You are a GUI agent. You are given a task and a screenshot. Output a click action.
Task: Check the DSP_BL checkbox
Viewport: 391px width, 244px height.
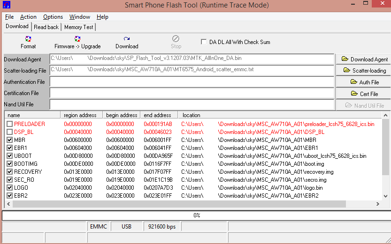coord(9,132)
